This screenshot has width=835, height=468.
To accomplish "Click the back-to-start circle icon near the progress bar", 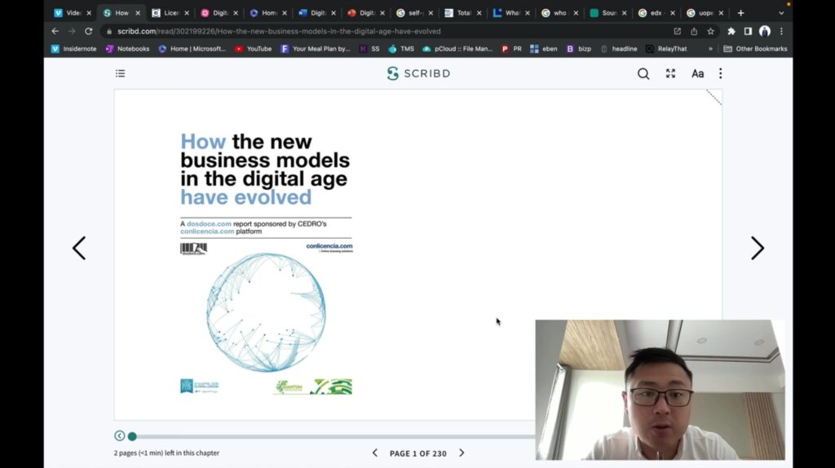I will click(x=119, y=436).
